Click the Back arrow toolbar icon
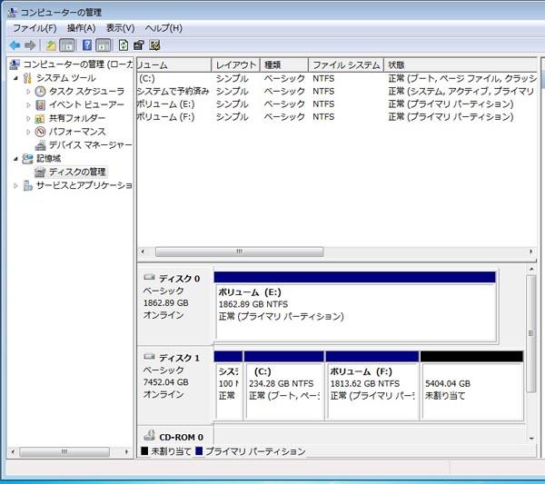Screen dimensions: 545x484 pyautogui.click(x=15, y=45)
